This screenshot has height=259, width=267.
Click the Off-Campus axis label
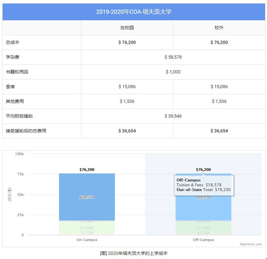203,240
